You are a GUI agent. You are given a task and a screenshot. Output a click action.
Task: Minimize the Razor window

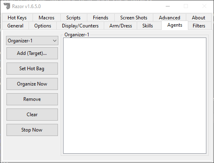[168, 6]
